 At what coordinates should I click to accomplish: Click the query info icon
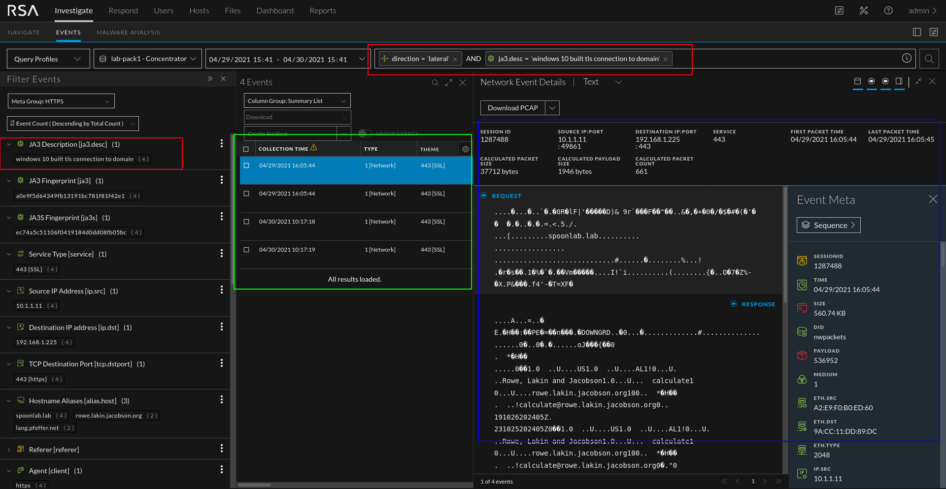point(907,58)
